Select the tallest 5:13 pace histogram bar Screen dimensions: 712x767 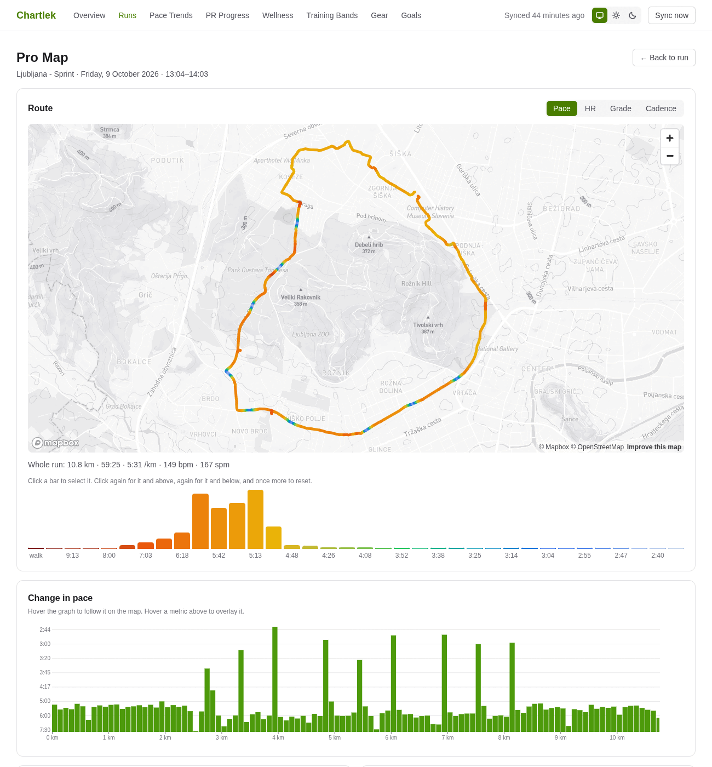[255, 519]
